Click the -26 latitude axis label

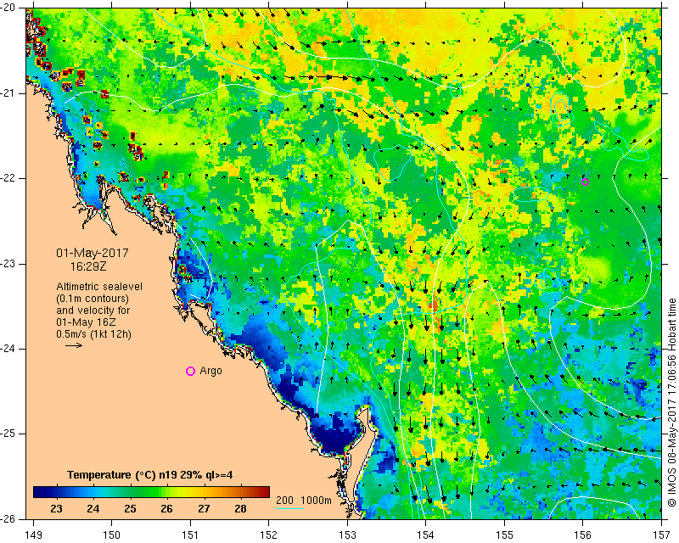(7, 519)
